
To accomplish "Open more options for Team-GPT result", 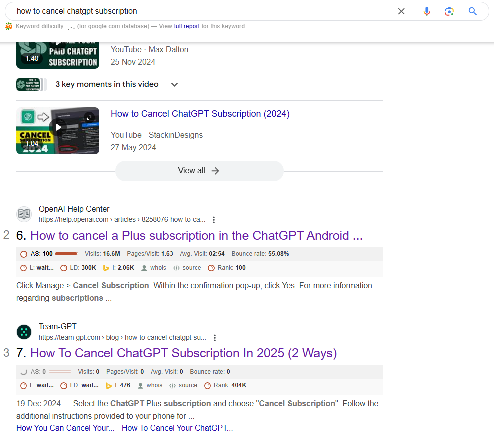I will (215, 338).
